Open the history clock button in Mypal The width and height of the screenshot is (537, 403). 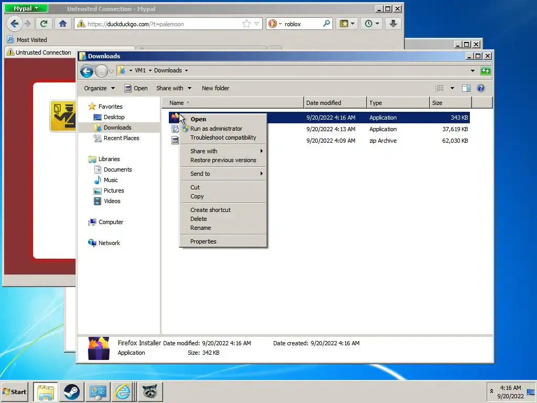coord(372,24)
